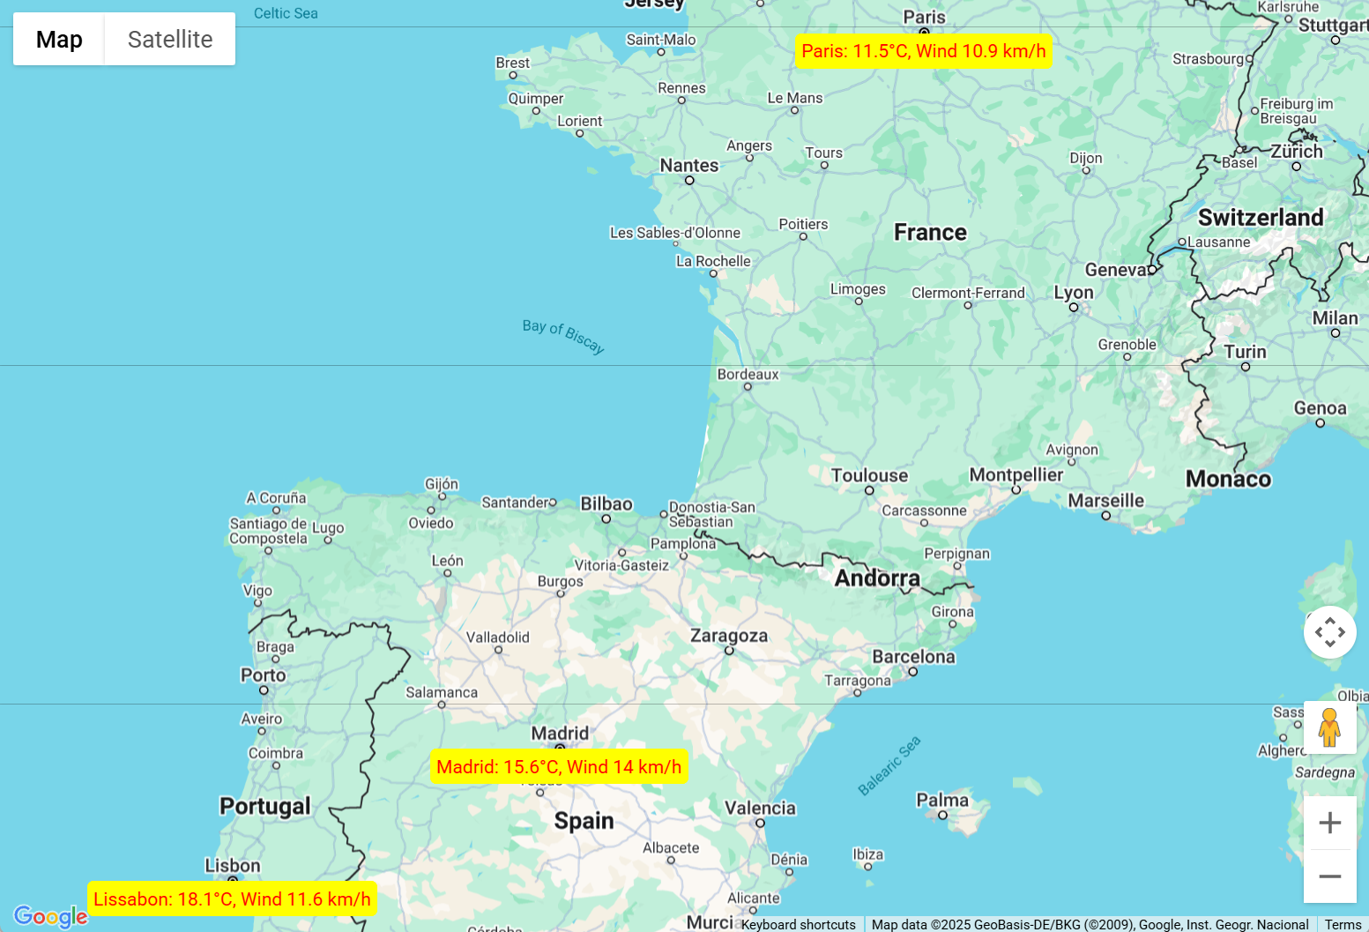The width and height of the screenshot is (1369, 932).
Task: Click the Bordeaux city marker
Action: (748, 386)
